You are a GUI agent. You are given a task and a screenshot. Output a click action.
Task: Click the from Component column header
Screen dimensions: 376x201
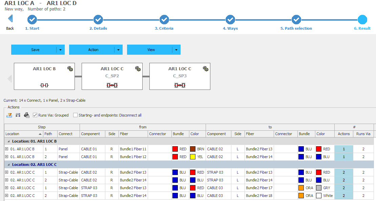(92, 134)
